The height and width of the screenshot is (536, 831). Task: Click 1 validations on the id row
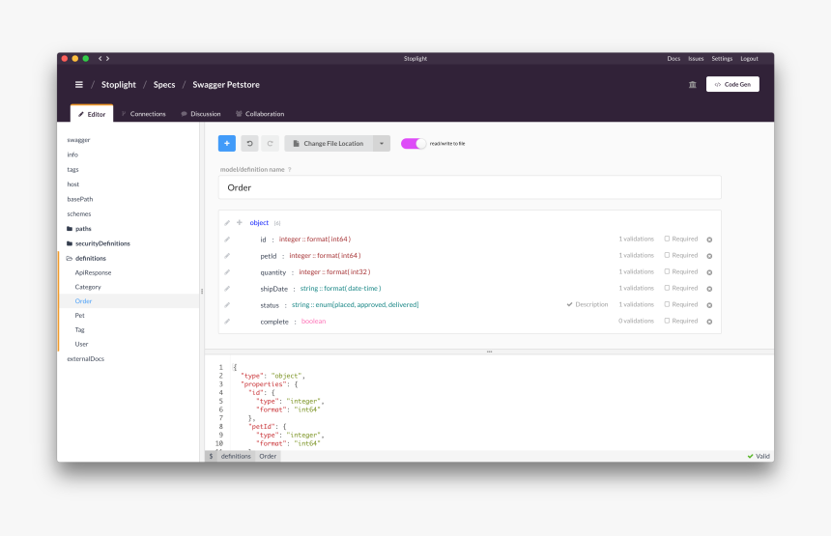coord(637,239)
